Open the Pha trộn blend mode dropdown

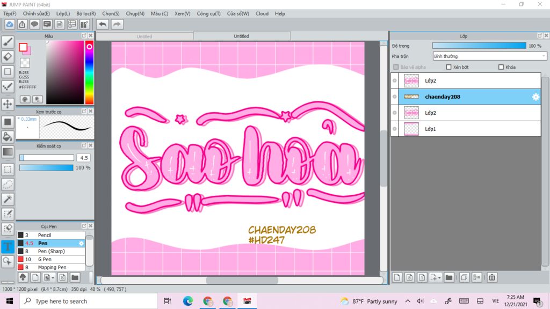point(490,56)
